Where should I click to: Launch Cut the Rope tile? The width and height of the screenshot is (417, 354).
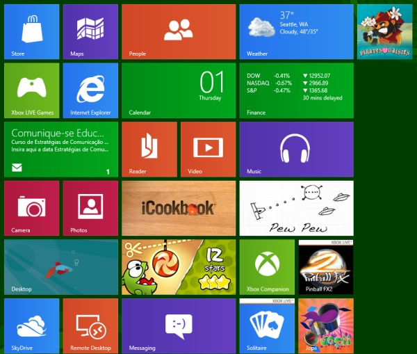[179, 267]
